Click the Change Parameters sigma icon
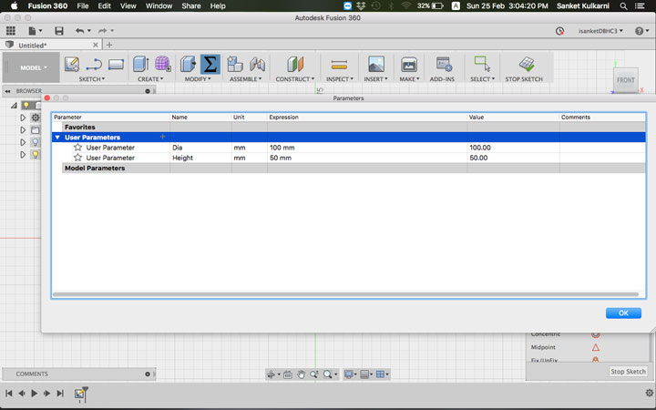656x410 pixels. click(x=210, y=64)
